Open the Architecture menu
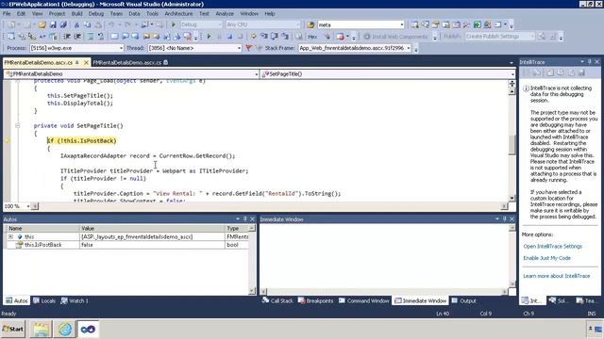This screenshot has width=604, height=339. pyautogui.click(x=178, y=13)
